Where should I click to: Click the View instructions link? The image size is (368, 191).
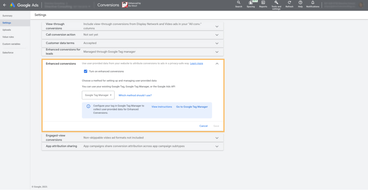click(162, 106)
